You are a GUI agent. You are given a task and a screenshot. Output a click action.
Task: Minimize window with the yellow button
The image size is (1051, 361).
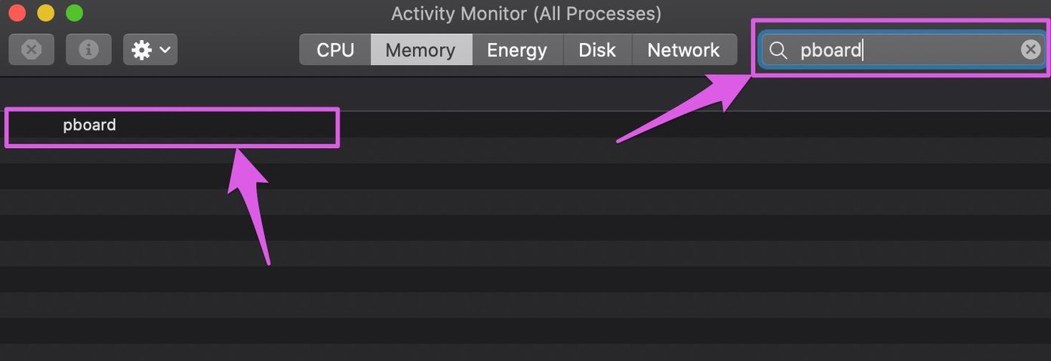(45, 13)
